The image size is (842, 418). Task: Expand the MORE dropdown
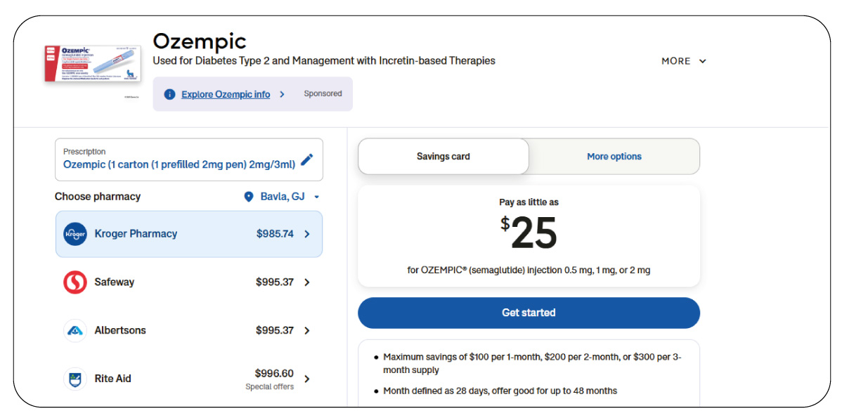[x=682, y=61]
